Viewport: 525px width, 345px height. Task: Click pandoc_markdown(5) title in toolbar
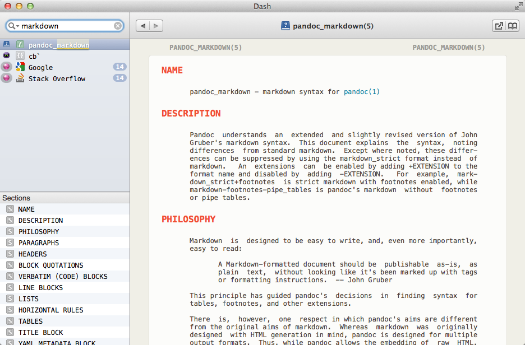[333, 26]
